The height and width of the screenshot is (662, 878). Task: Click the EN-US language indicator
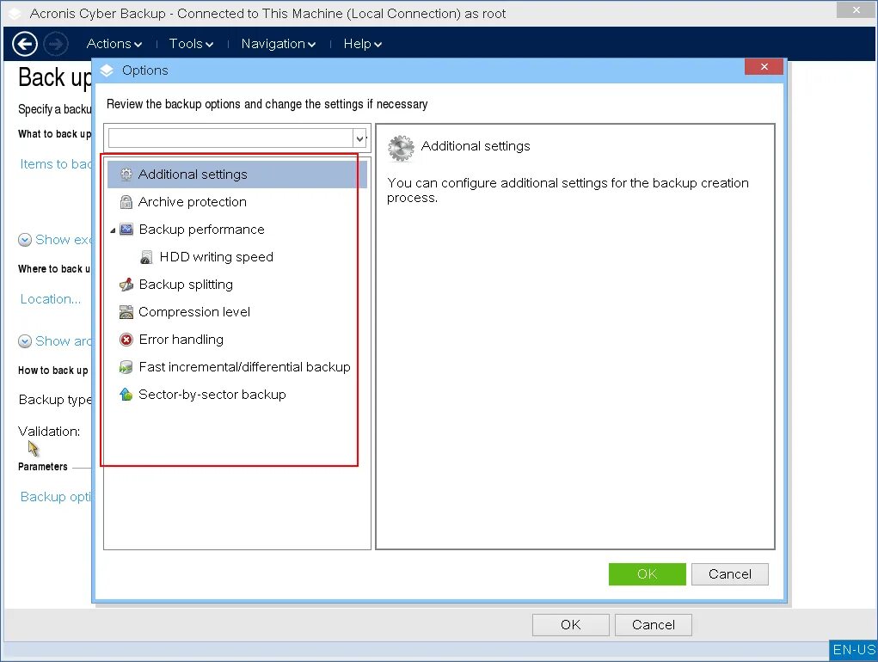click(x=853, y=650)
